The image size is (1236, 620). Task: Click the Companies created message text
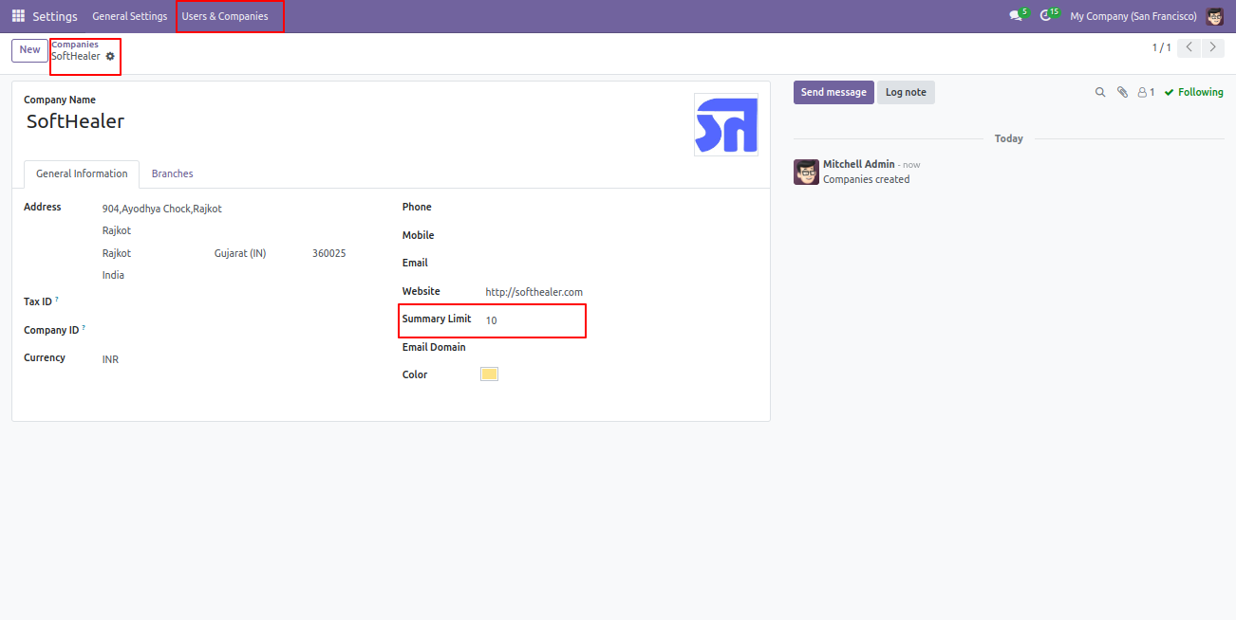[866, 179]
